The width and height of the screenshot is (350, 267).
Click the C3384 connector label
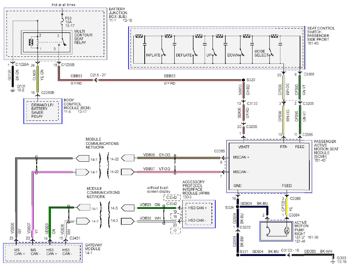coord(294,215)
